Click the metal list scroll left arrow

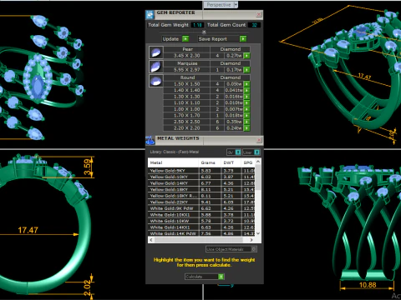[x=151, y=240]
